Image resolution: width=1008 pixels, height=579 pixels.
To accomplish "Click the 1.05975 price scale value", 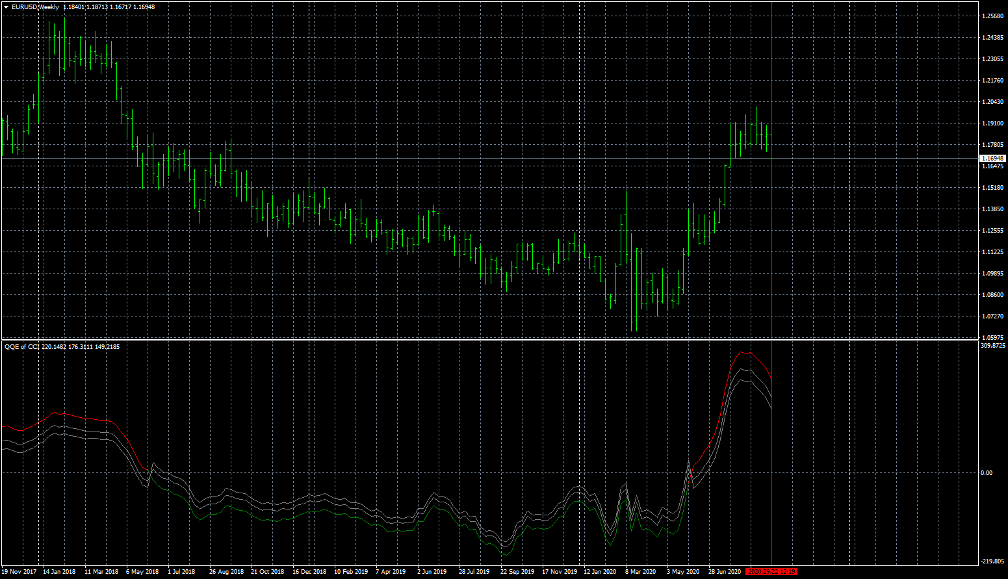I will point(992,338).
